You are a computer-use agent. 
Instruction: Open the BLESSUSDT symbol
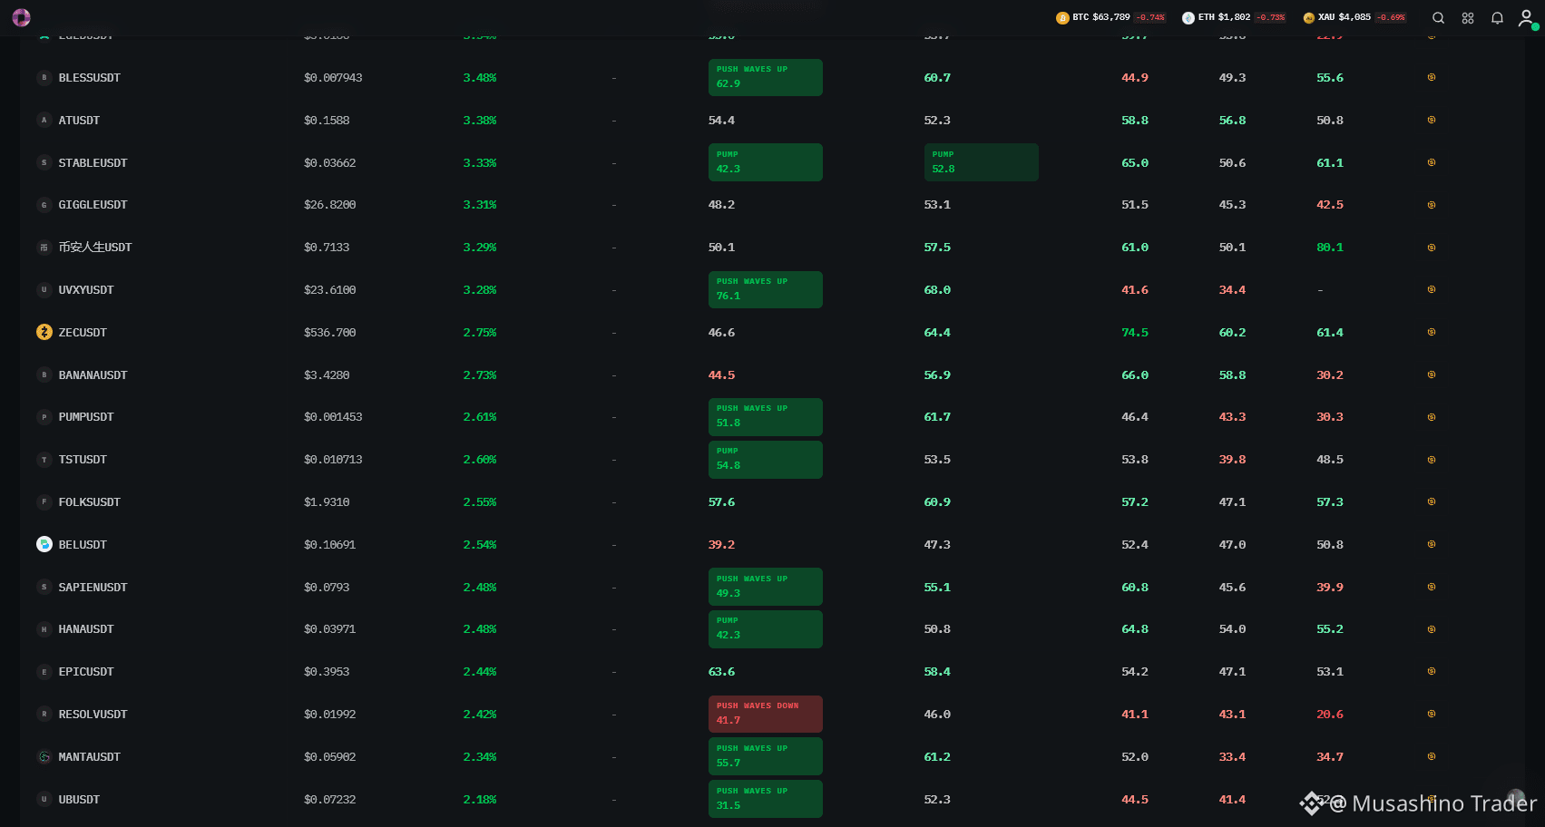tap(90, 78)
